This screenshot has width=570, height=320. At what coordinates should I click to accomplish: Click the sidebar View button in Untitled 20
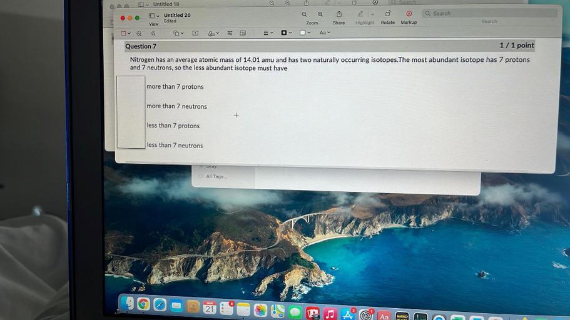point(151,16)
